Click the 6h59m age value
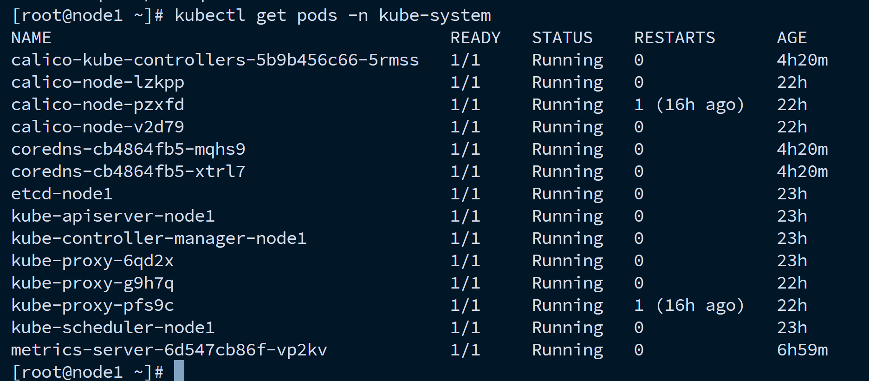 coord(803,350)
